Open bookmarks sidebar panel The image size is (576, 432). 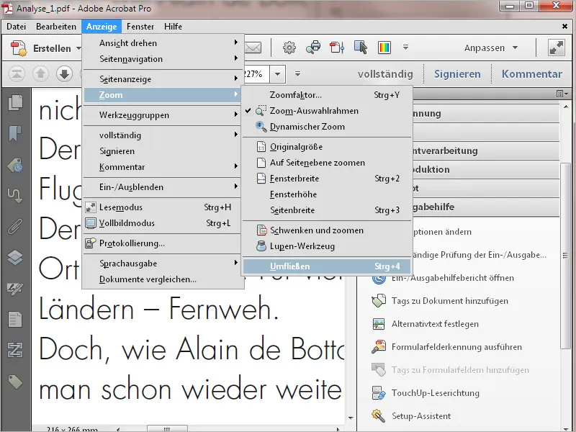[x=15, y=134]
